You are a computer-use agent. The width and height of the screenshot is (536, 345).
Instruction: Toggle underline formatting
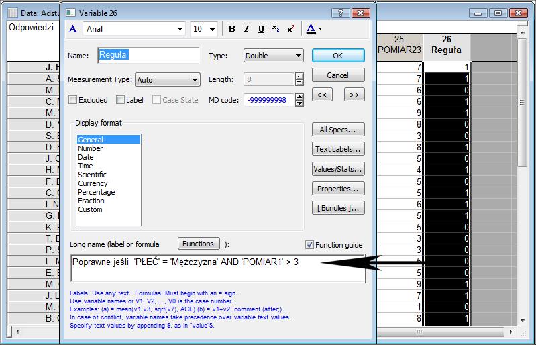[261, 29]
